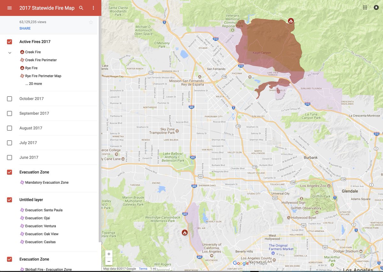Select Creek Fire Perimeter text in list
The image size is (383, 272).
(x=41, y=60)
